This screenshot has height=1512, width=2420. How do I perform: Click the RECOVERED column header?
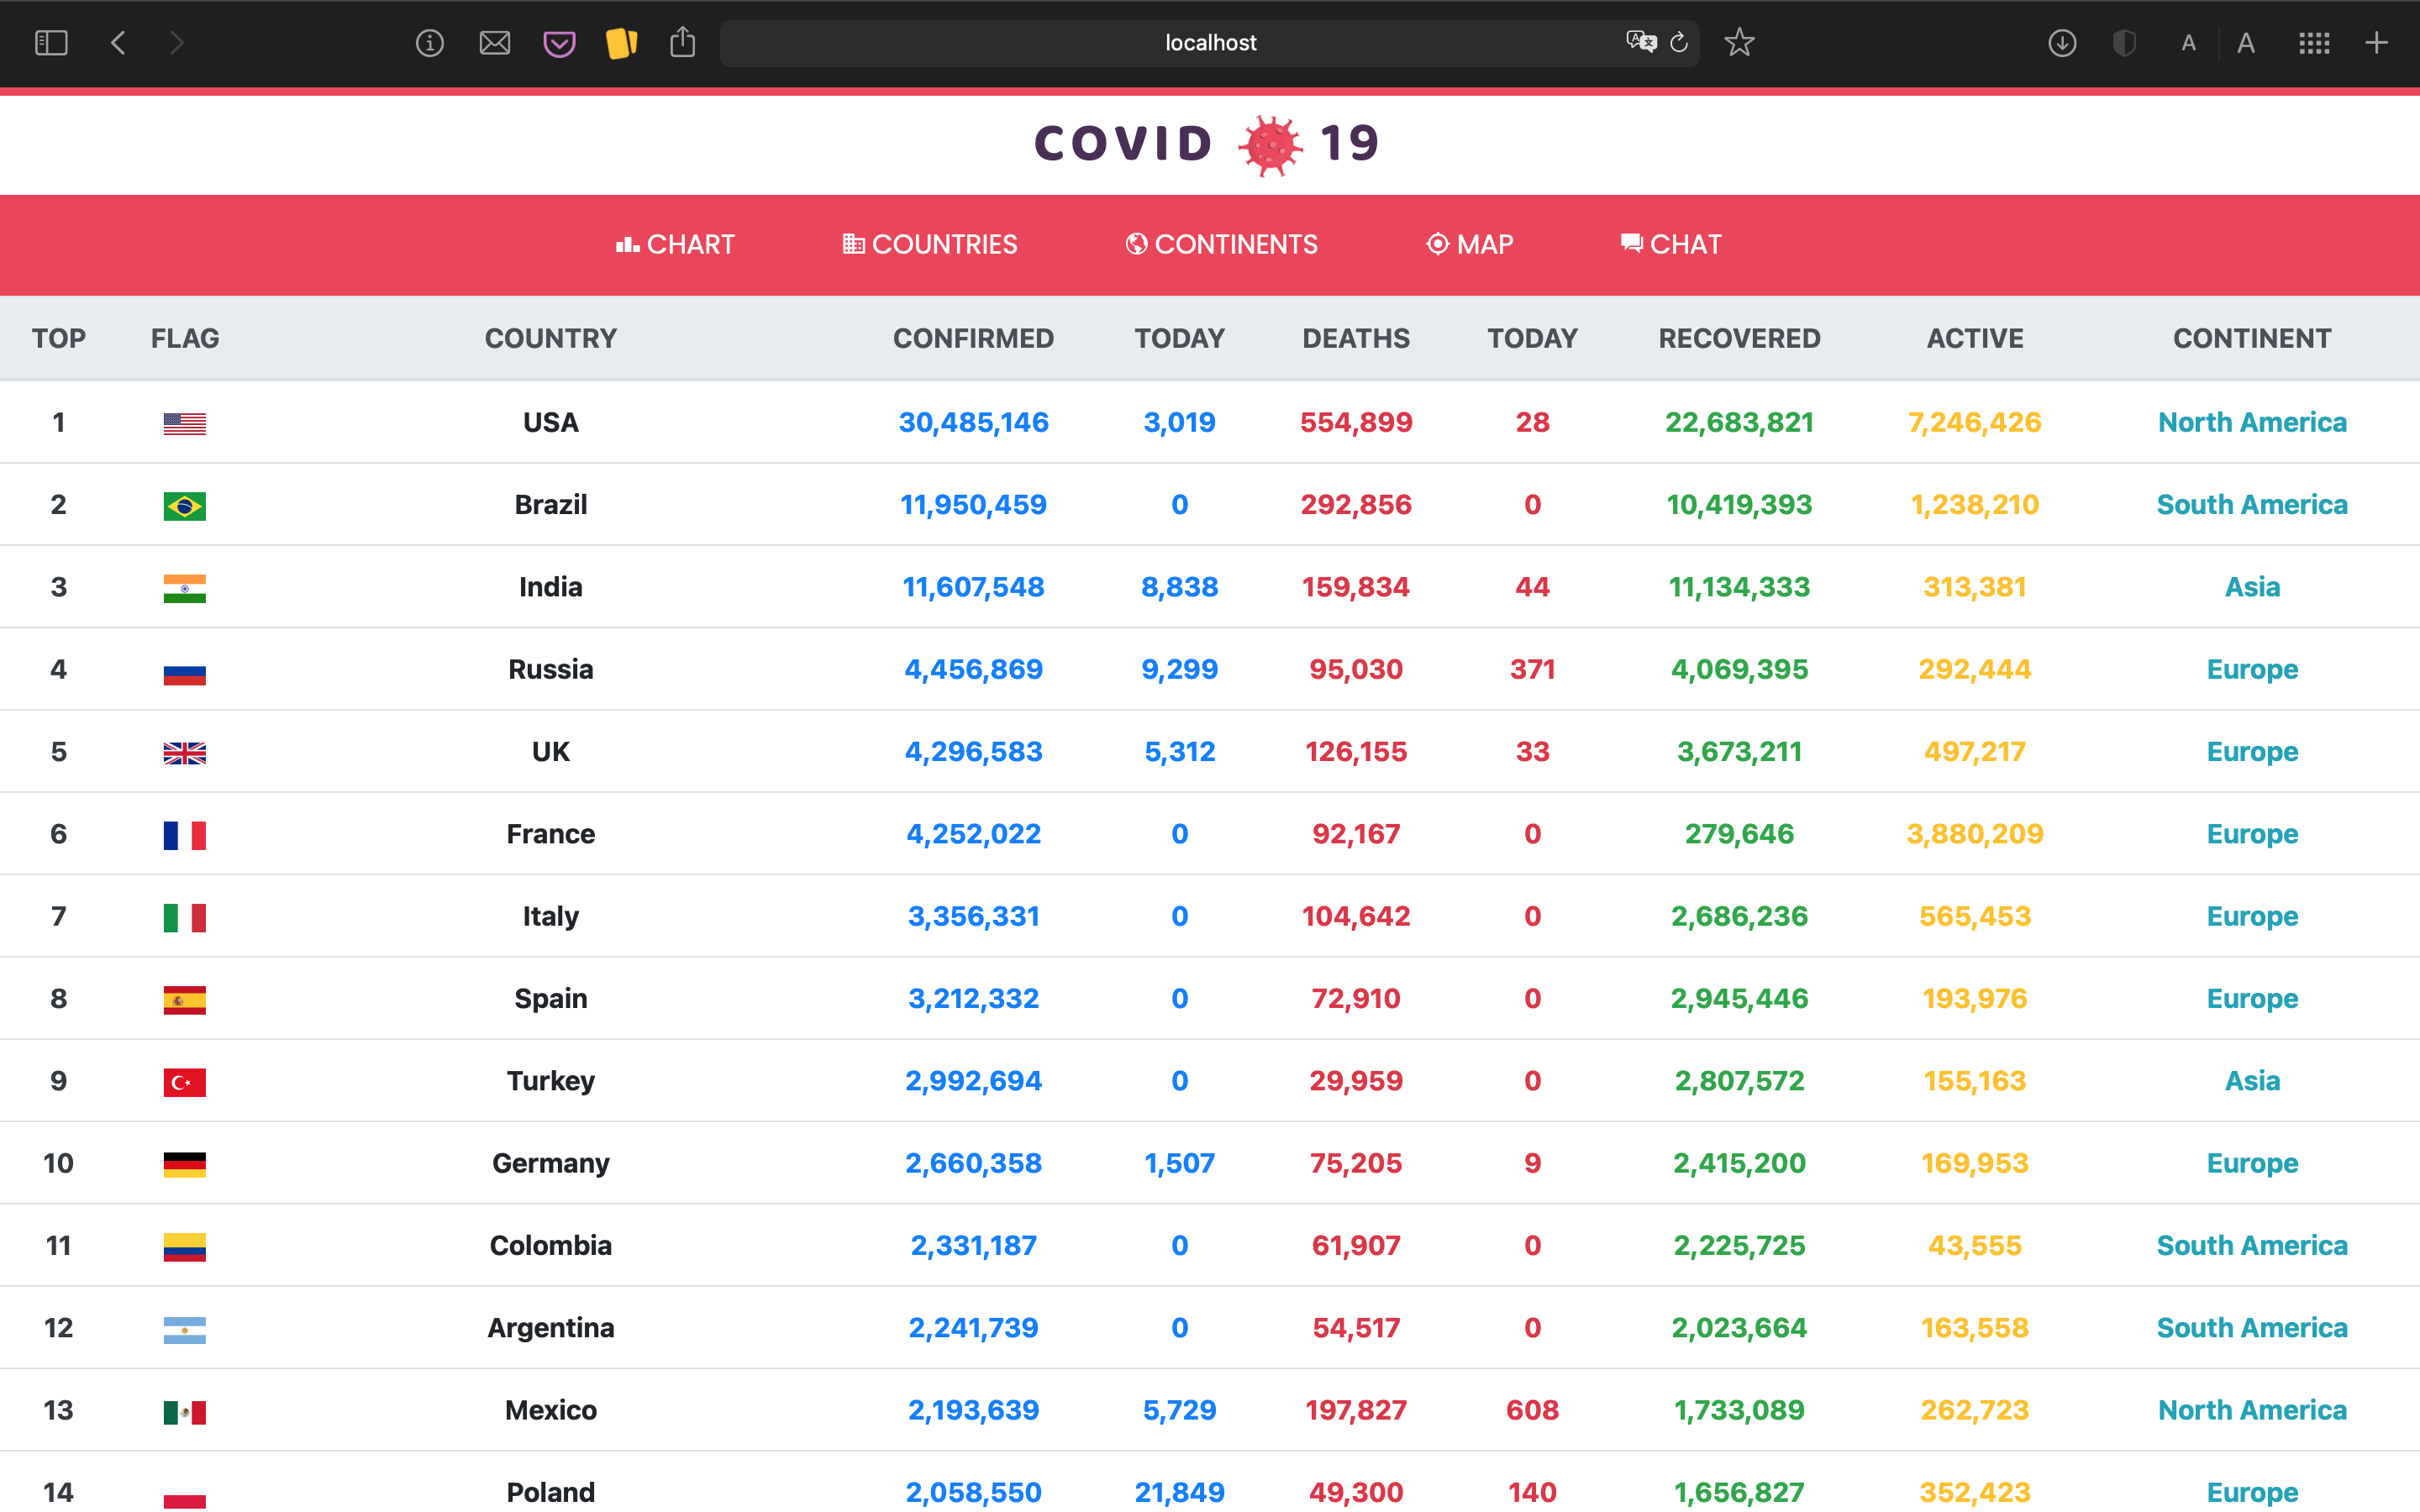click(x=1739, y=338)
